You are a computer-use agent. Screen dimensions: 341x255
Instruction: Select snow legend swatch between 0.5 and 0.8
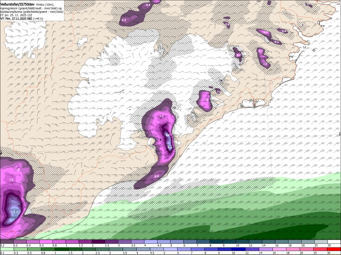[x=46, y=242]
